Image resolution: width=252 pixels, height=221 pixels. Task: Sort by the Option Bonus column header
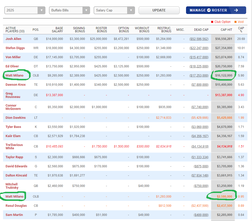pos(123,30)
